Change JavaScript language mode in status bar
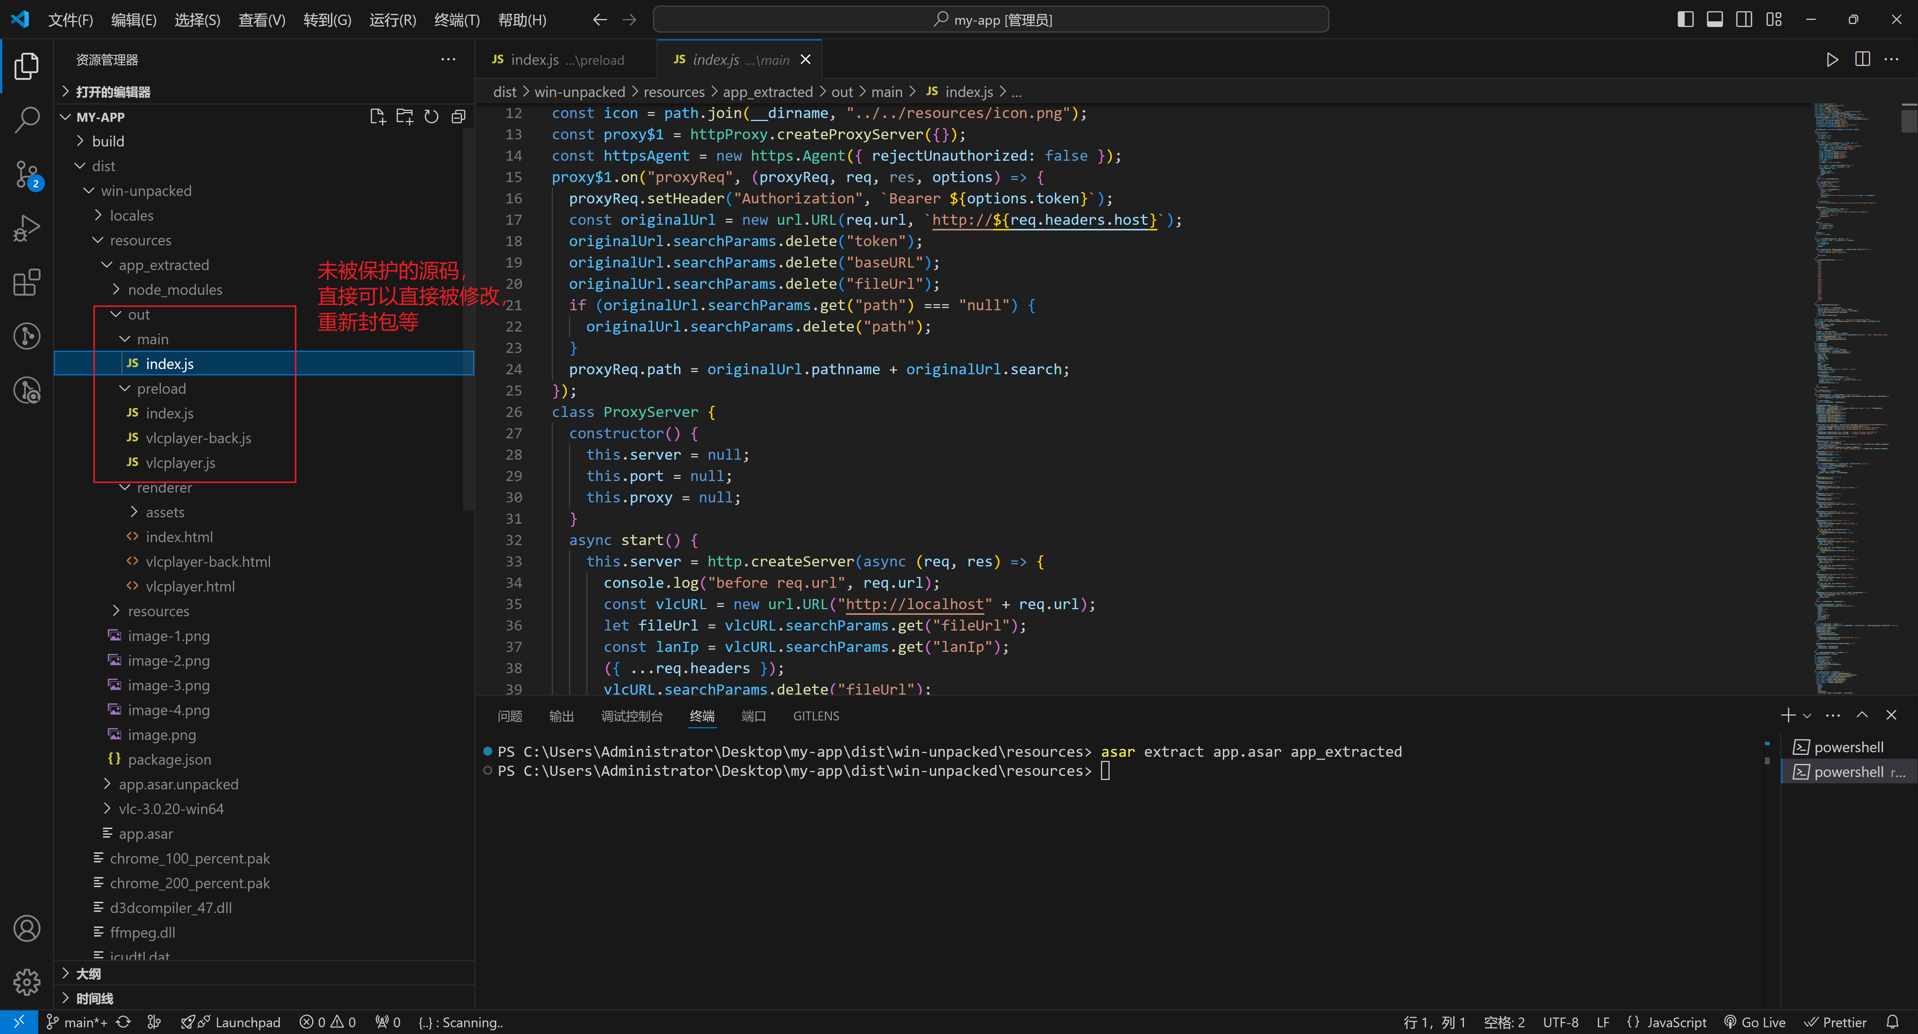 [1666, 1022]
